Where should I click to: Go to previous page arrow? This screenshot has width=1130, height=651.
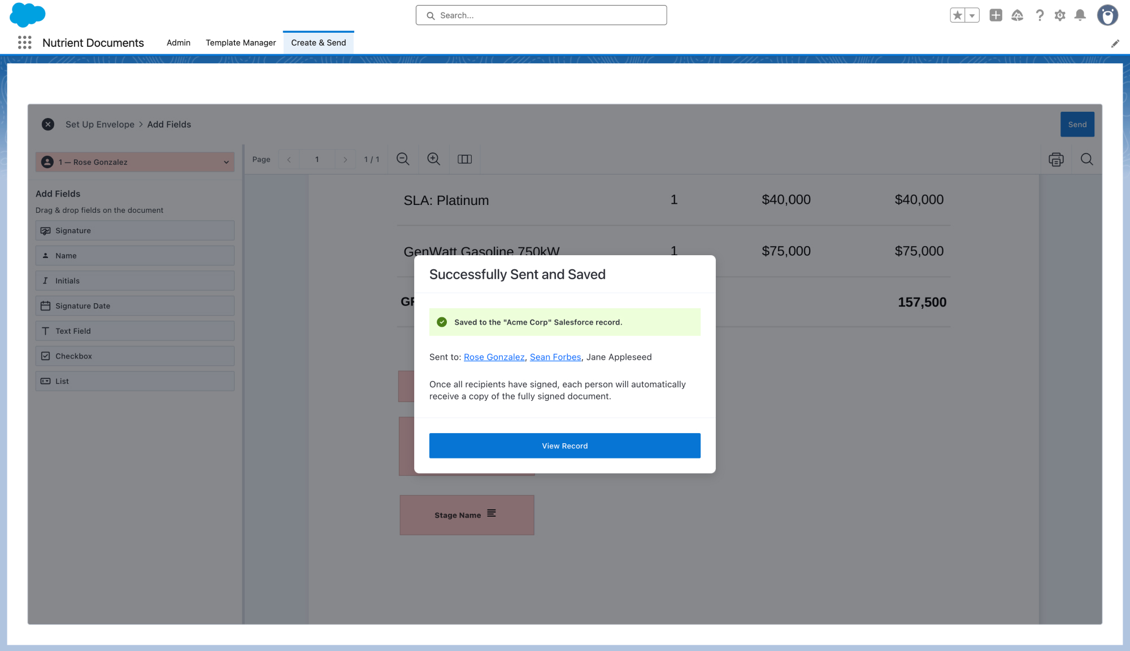tap(289, 159)
